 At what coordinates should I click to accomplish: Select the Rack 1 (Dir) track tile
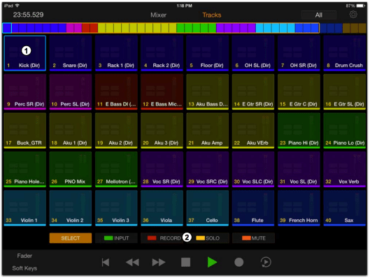tap(116, 53)
